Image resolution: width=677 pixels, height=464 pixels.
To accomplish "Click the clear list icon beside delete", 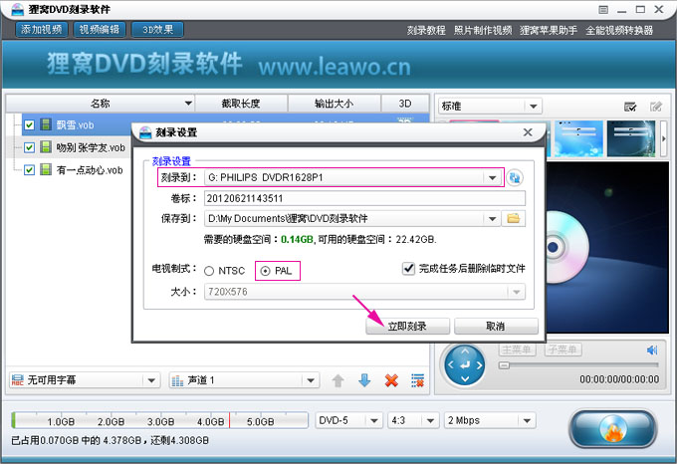I will click(x=418, y=380).
